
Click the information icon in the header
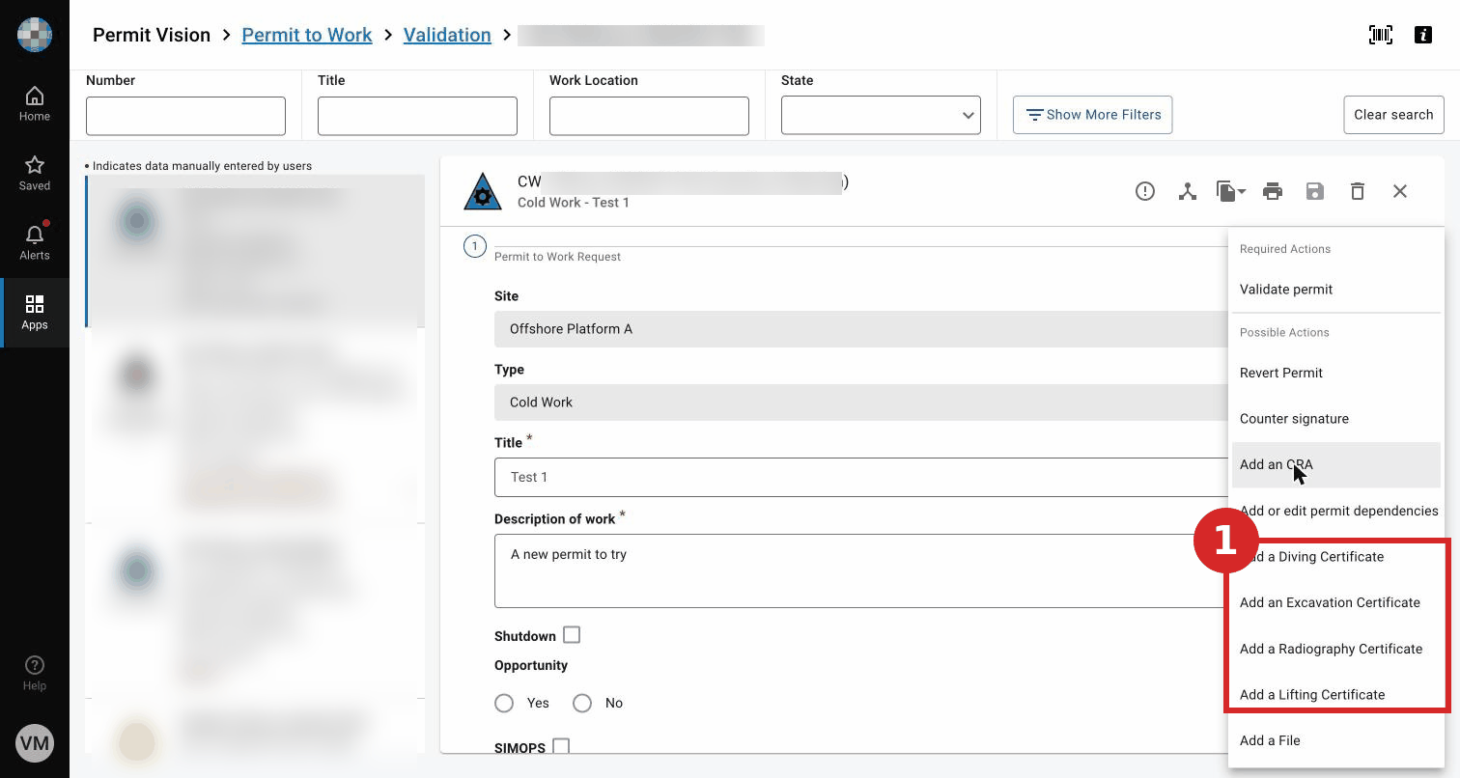coord(1422,35)
